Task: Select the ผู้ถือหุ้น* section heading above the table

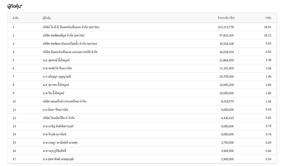Action: tap(15, 6)
